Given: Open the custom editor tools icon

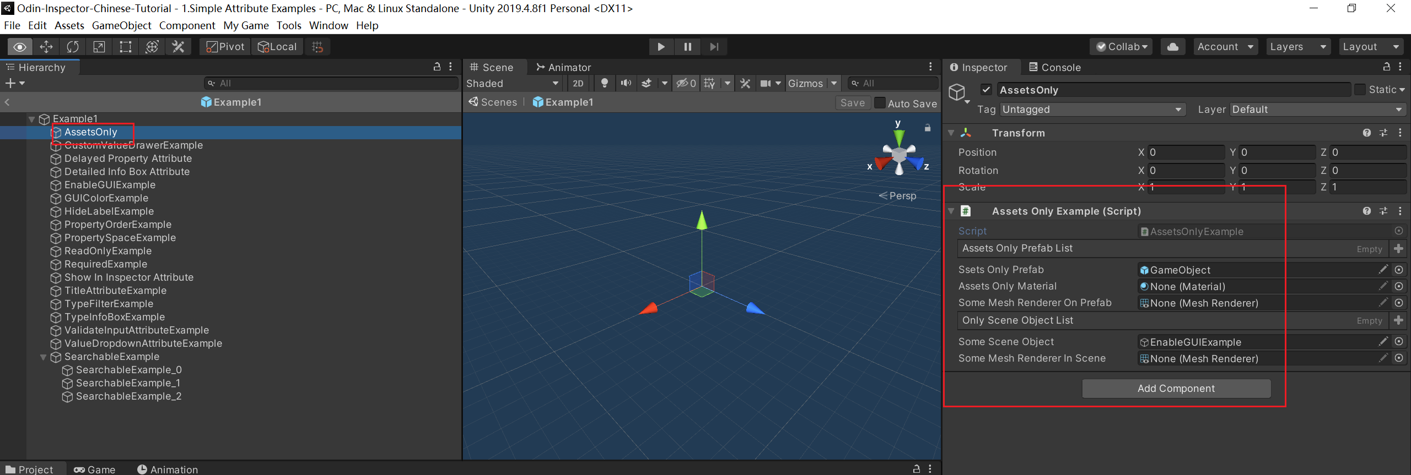Looking at the screenshot, I should [178, 47].
